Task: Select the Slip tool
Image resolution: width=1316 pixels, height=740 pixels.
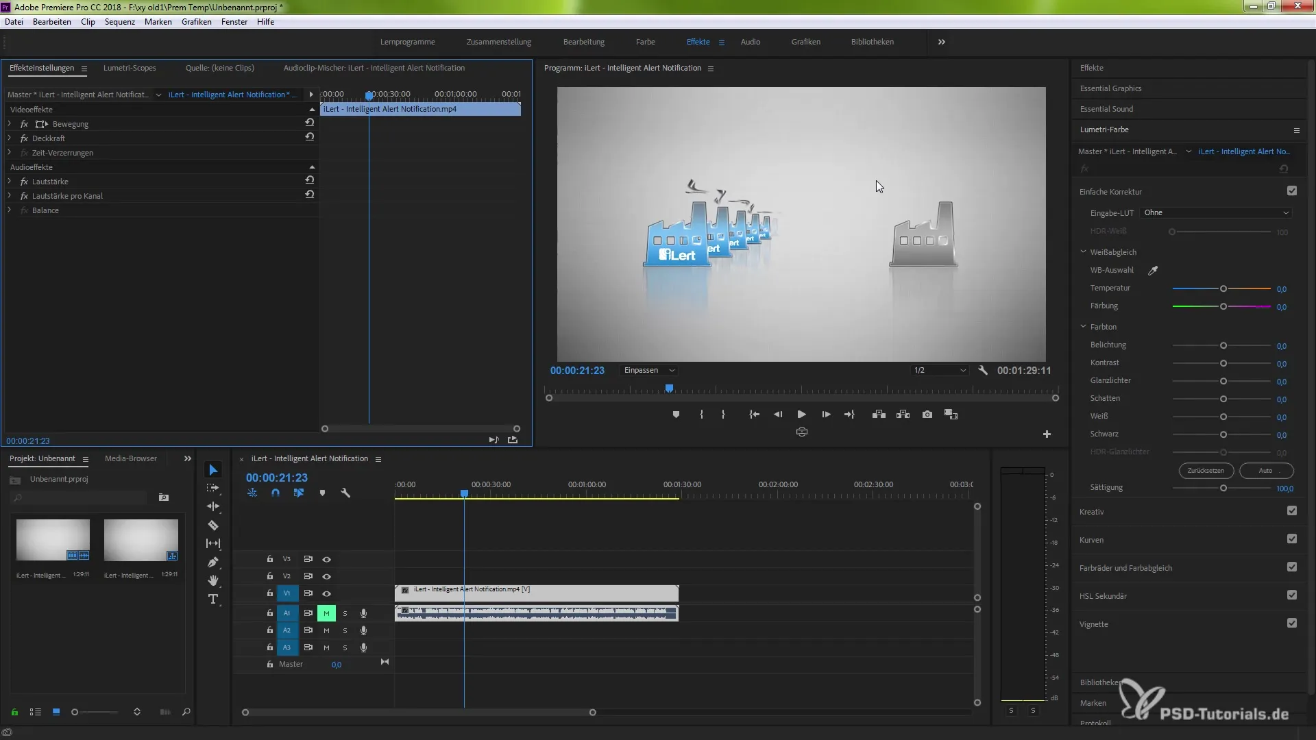Action: (x=213, y=543)
